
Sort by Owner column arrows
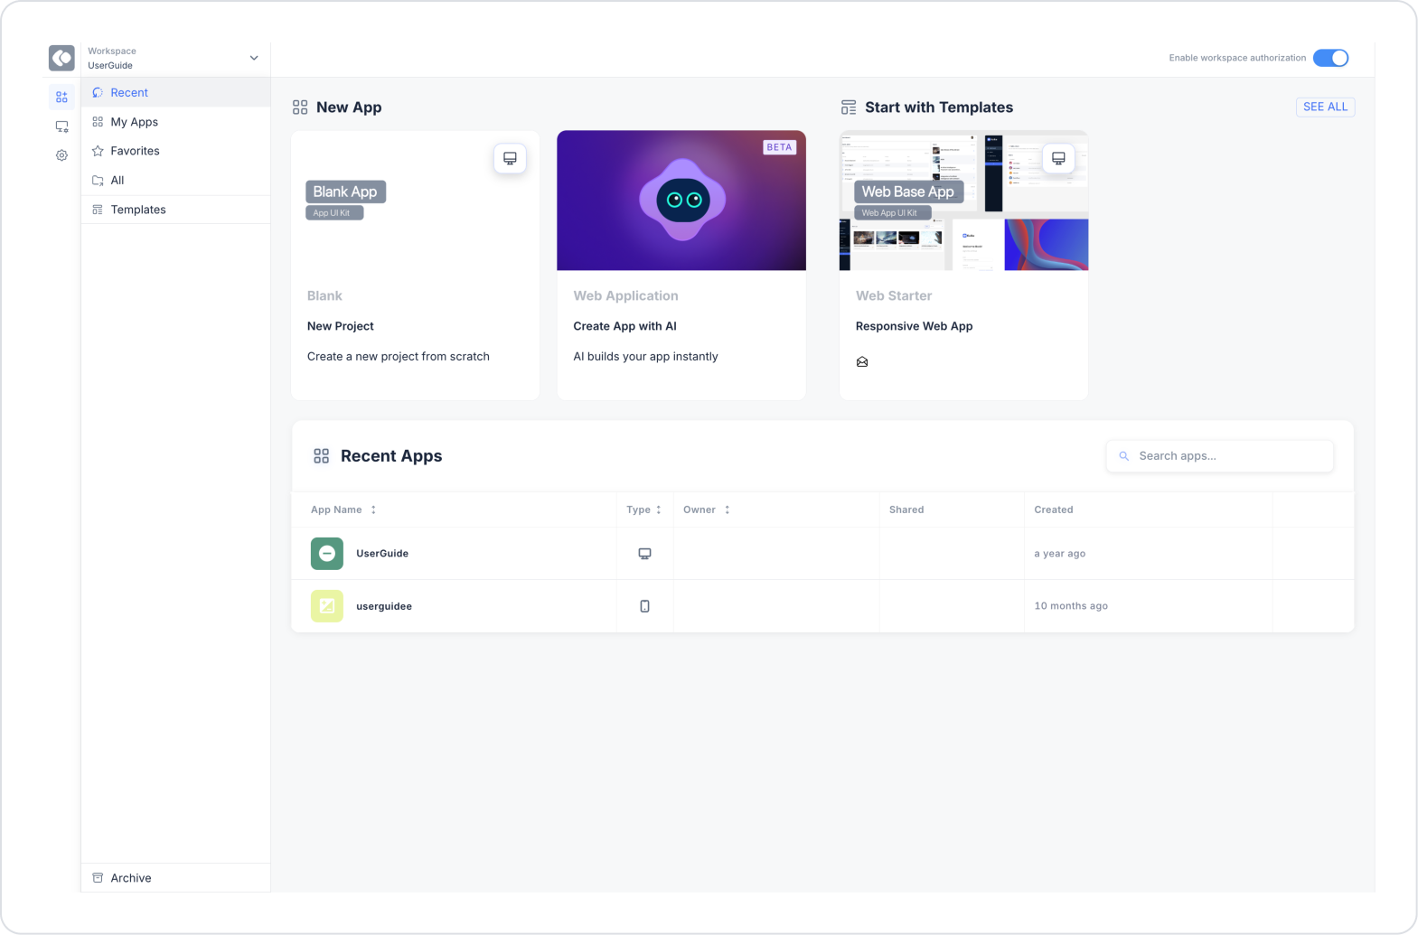coord(728,510)
